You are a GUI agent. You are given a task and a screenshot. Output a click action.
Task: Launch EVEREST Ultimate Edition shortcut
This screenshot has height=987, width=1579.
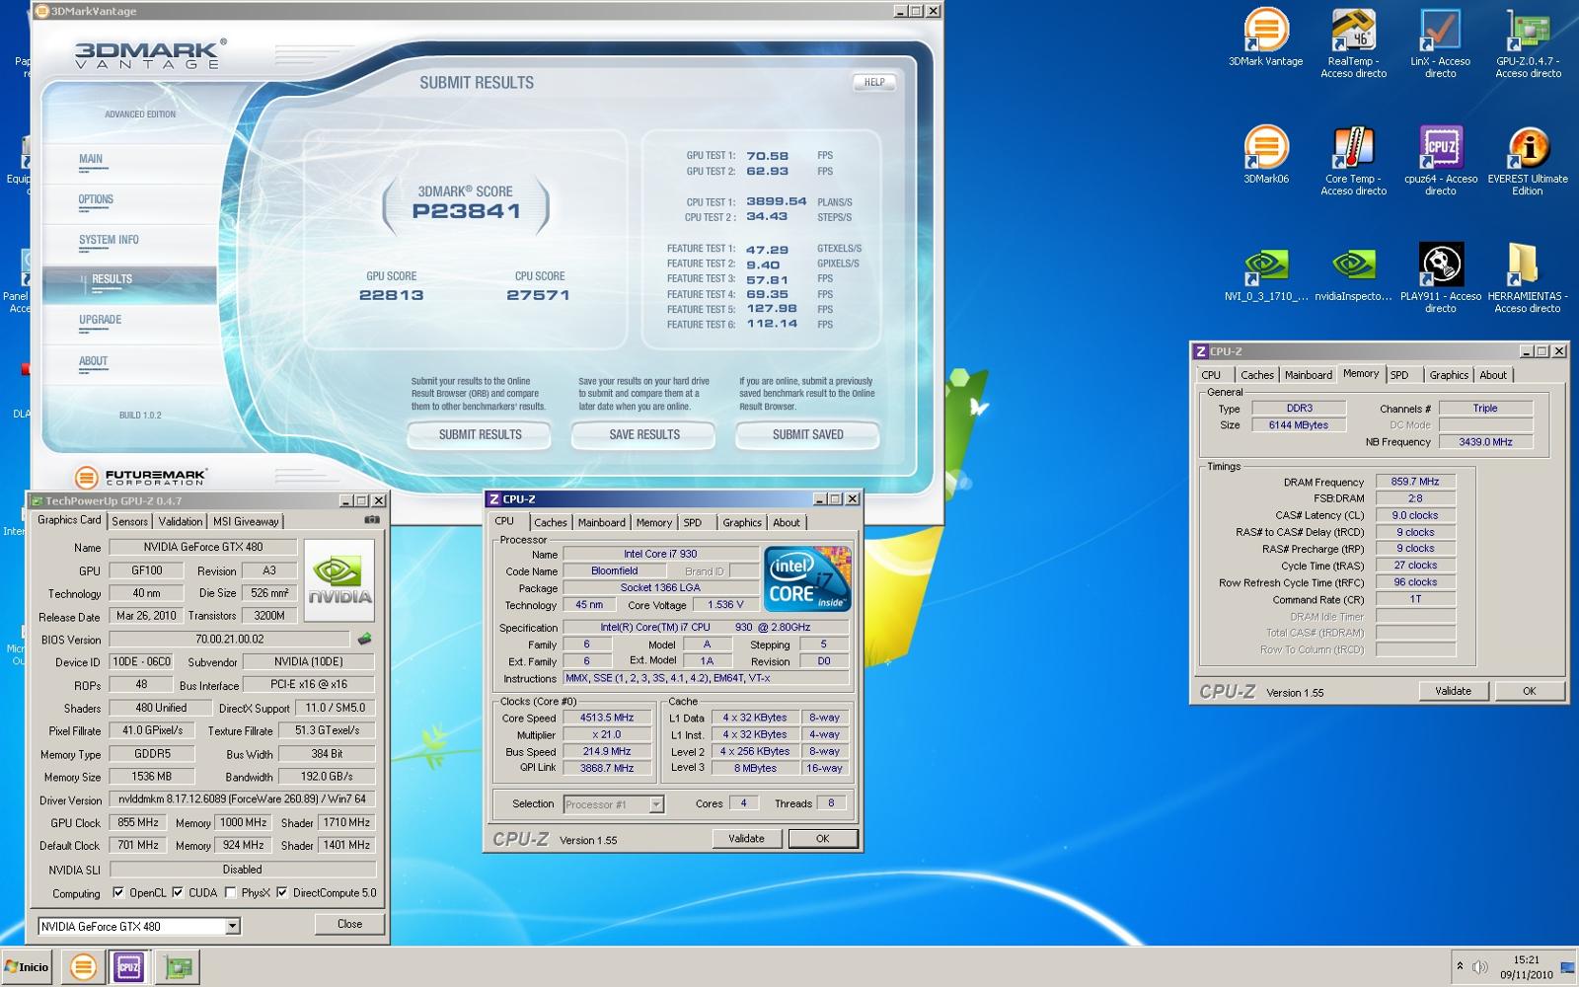[1528, 161]
